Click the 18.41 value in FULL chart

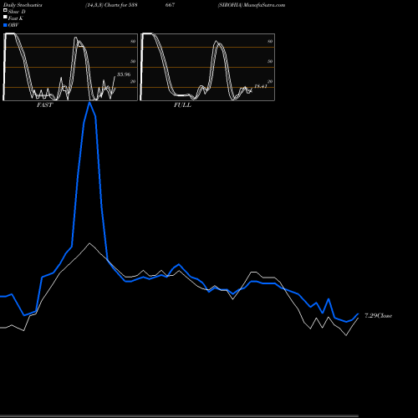(x=261, y=86)
